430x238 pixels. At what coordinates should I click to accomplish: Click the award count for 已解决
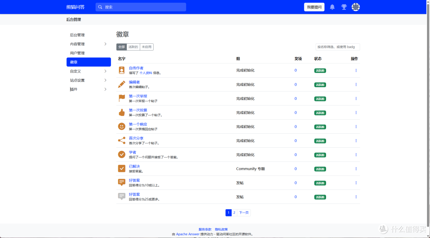coord(295,169)
